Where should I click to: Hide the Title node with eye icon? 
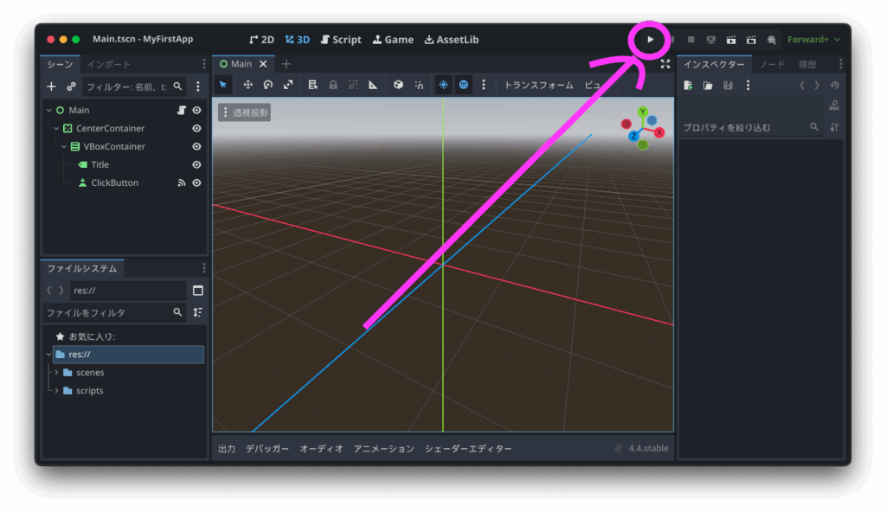[196, 165]
